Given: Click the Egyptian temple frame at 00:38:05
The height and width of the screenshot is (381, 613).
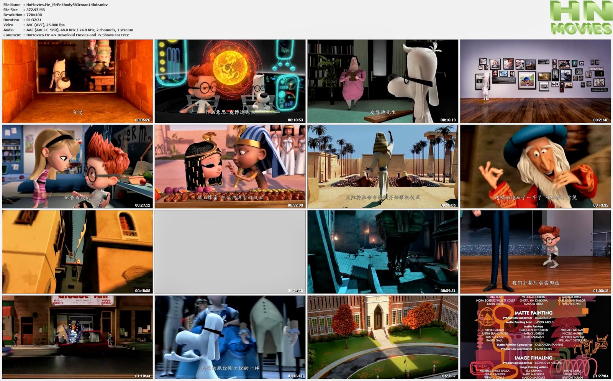Looking at the screenshot, I should click(383, 166).
